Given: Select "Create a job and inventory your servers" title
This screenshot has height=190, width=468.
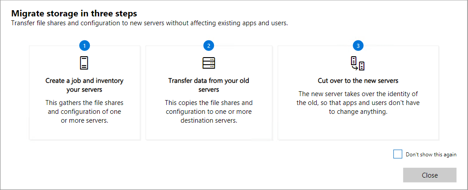Looking at the screenshot, I should pyautogui.click(x=85, y=85).
